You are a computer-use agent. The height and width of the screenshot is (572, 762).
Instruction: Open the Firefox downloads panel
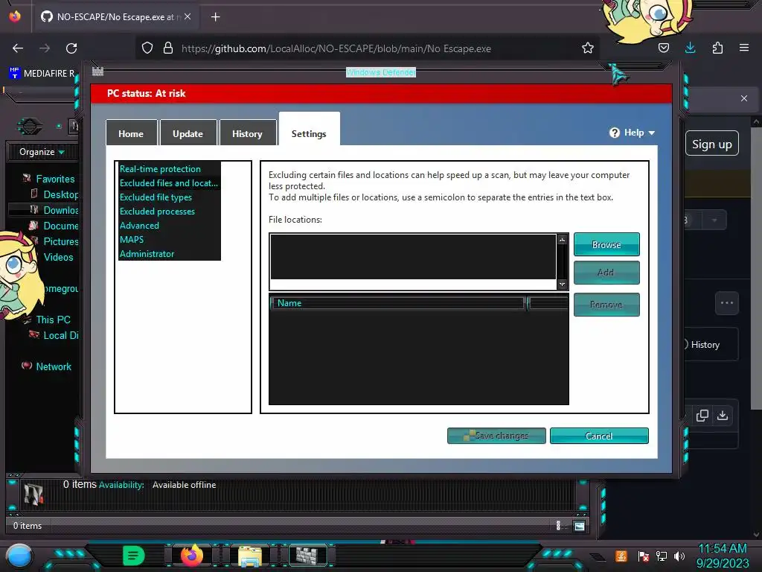click(690, 48)
